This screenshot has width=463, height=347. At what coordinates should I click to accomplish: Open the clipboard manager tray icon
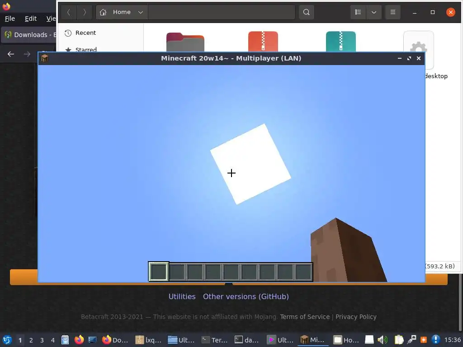pyautogui.click(x=399, y=340)
